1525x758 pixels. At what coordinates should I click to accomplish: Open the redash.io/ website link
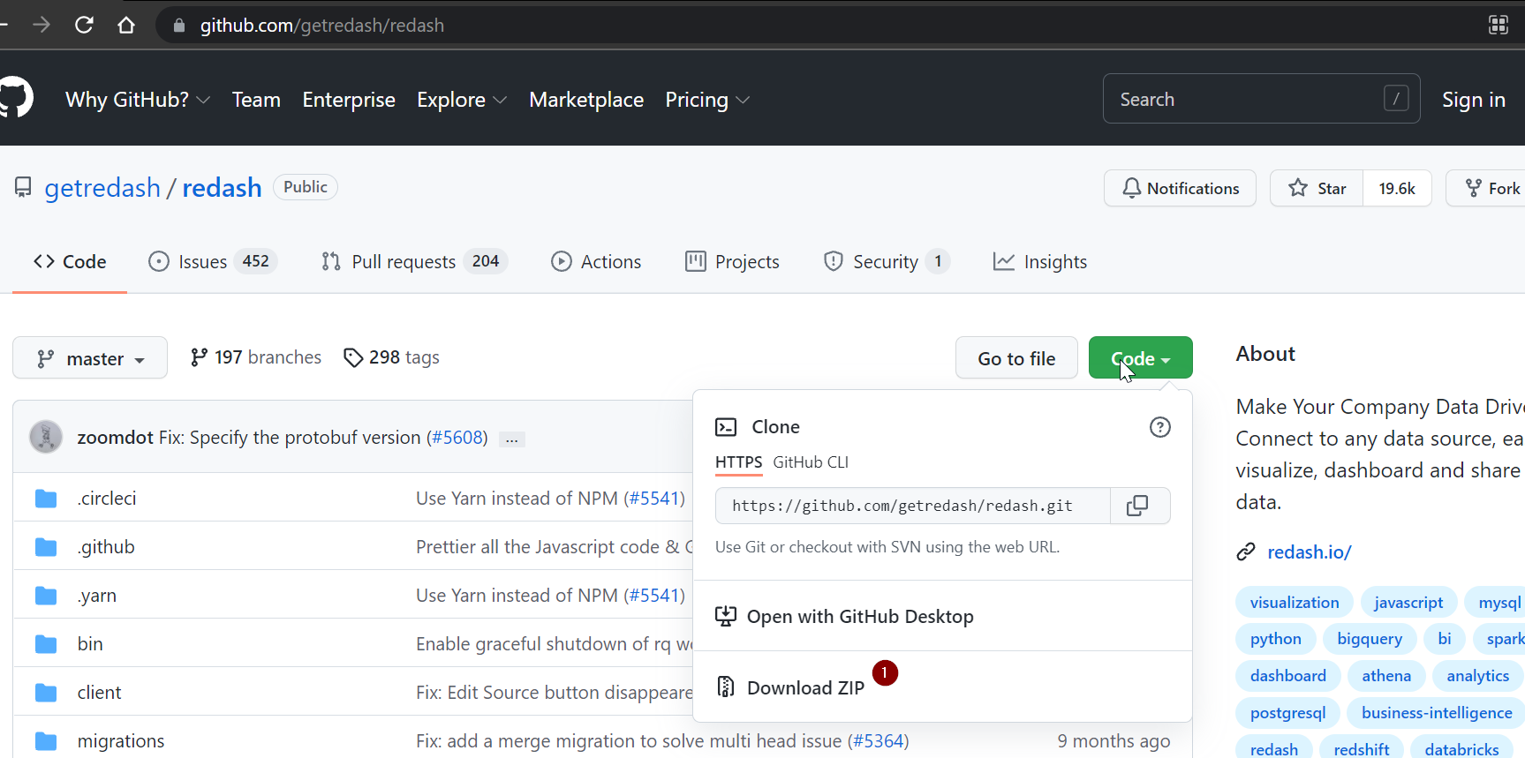pos(1310,552)
